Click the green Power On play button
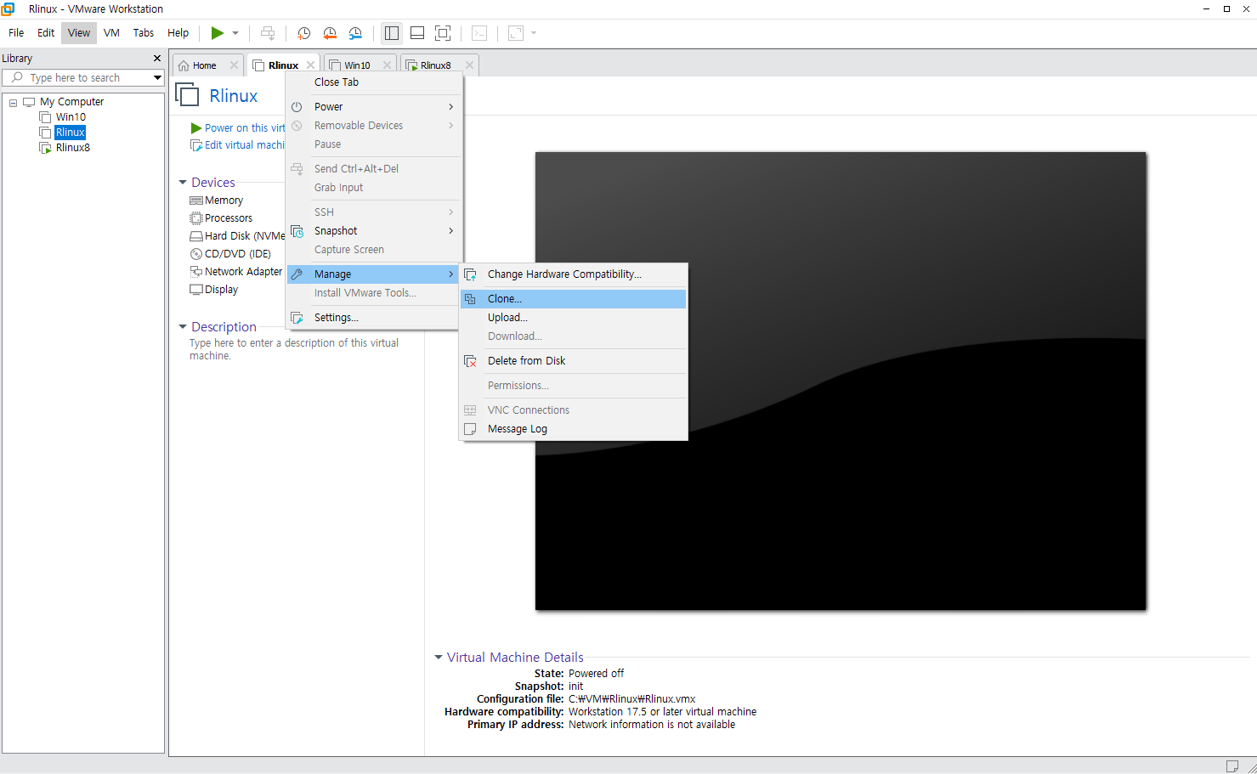Image resolution: width=1257 pixels, height=774 pixels. [218, 33]
